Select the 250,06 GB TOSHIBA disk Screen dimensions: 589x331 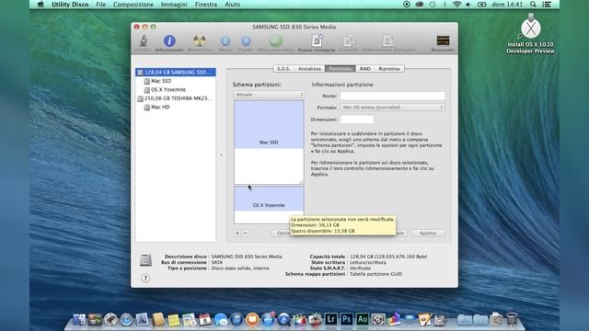click(176, 98)
